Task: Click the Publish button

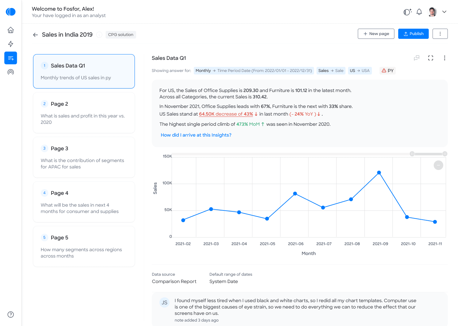Action: pos(413,34)
